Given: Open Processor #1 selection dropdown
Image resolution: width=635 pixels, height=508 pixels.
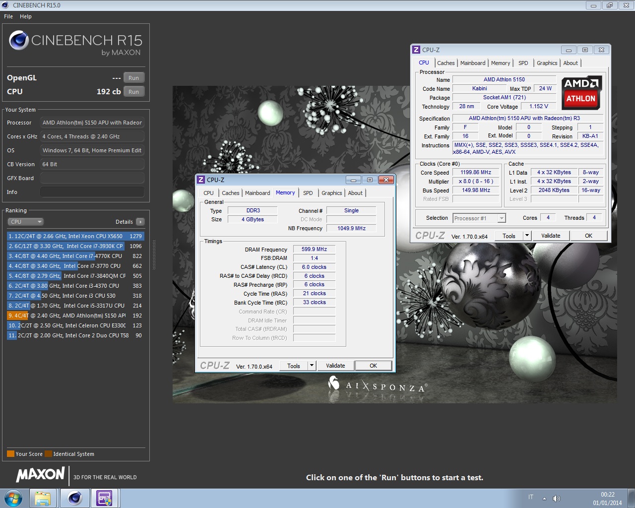Looking at the screenshot, I should click(x=479, y=218).
